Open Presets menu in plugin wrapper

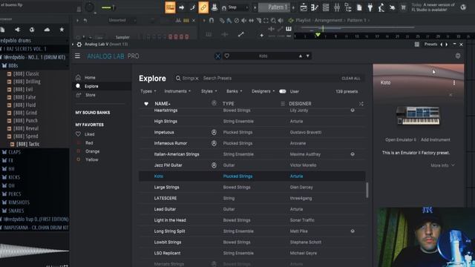point(430,44)
